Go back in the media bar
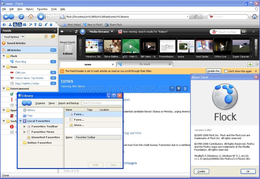 (62, 31)
